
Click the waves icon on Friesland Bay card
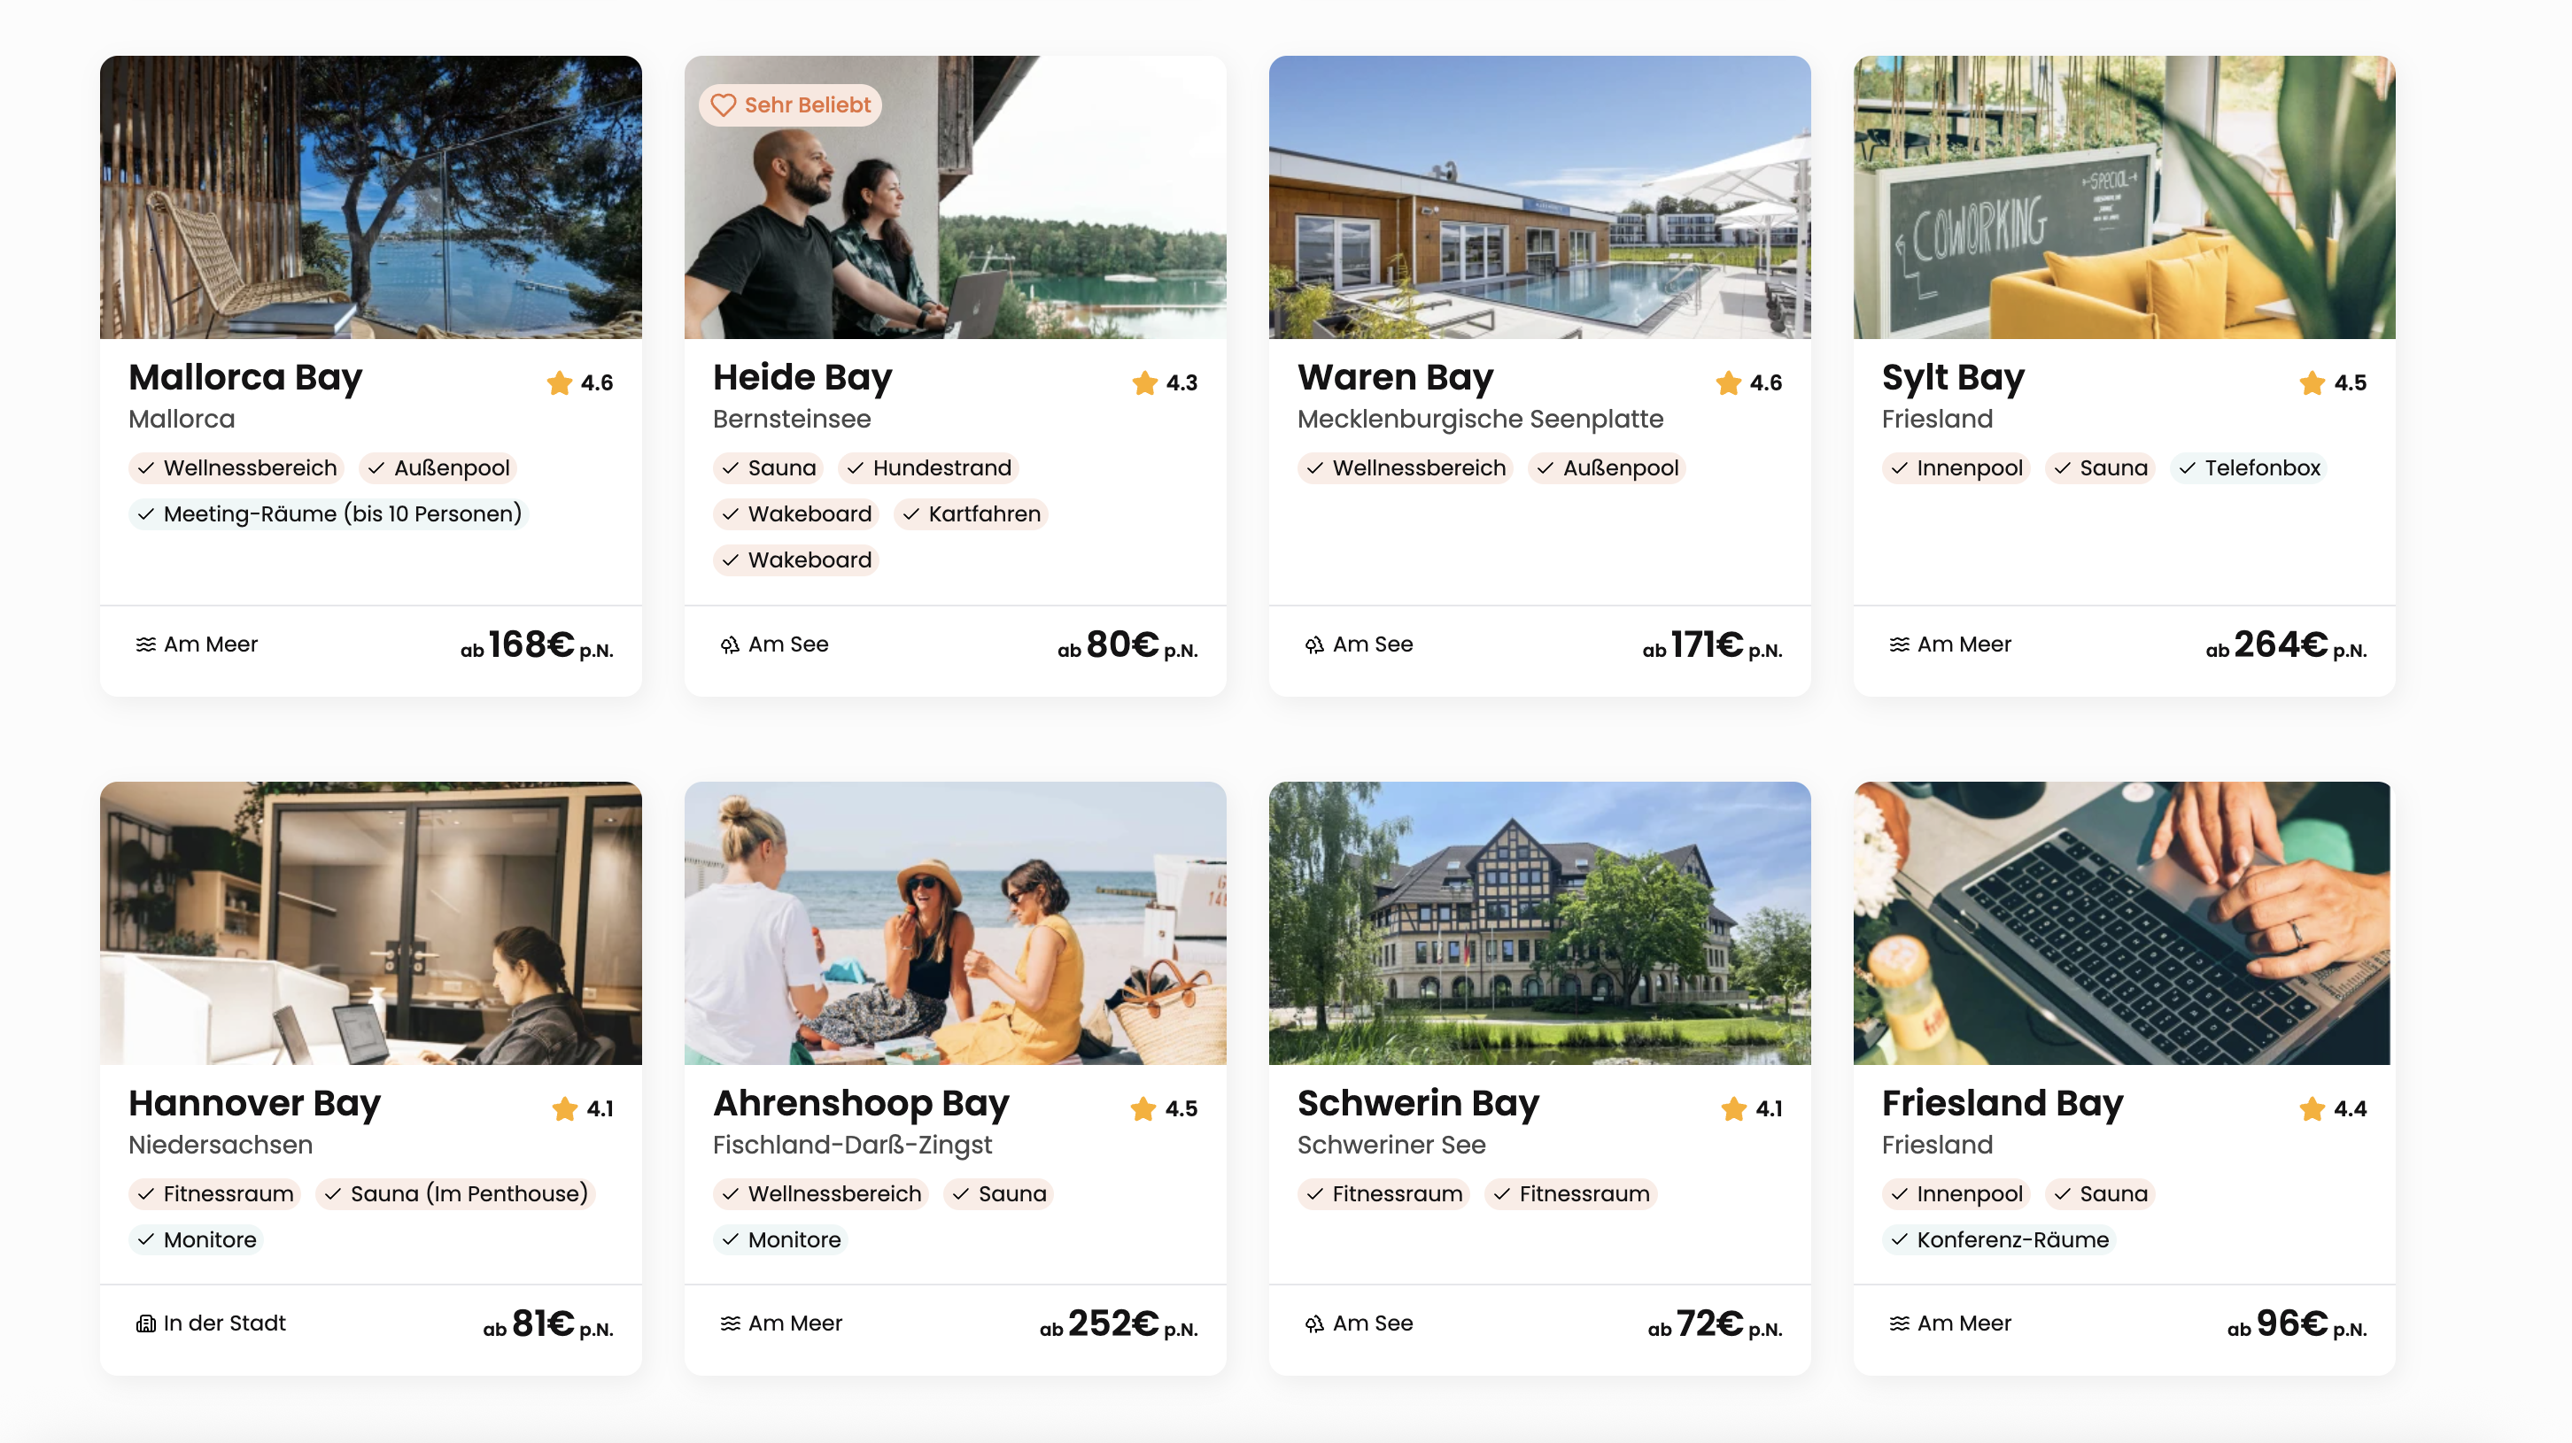click(1899, 1323)
